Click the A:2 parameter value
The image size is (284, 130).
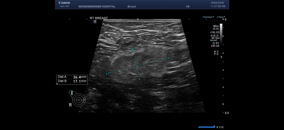click(216, 51)
